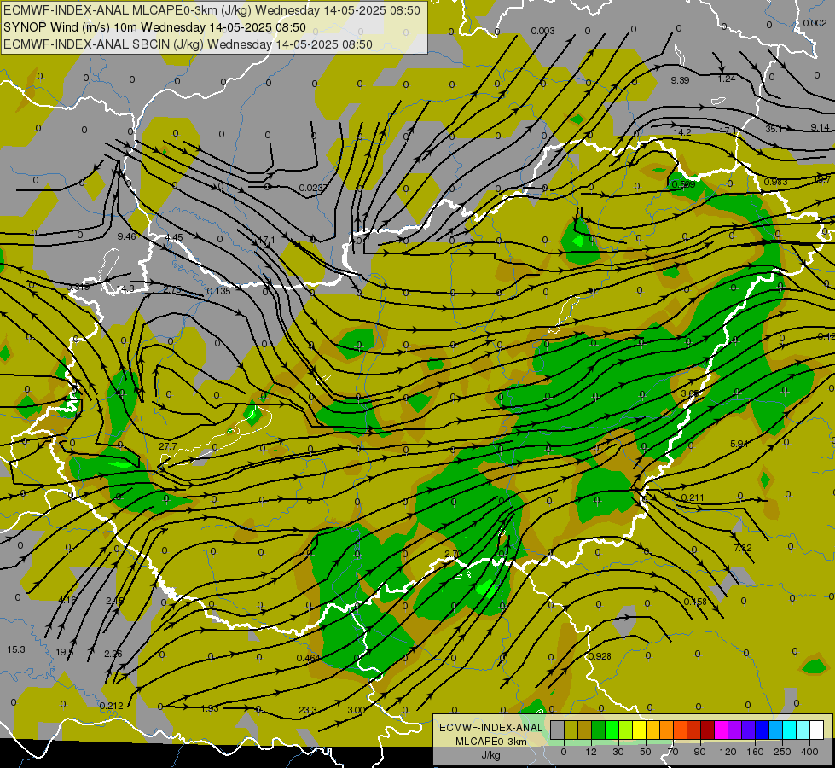Image resolution: width=835 pixels, height=768 pixels.
Task: Click the legend label 'MLCAPE0-3km'
Action: [x=490, y=742]
